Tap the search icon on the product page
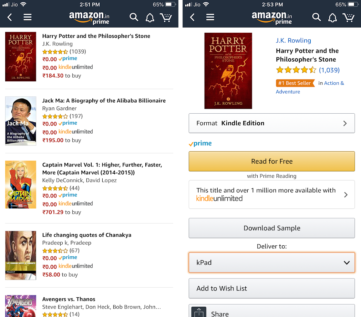Image resolution: width=361 pixels, height=317 pixels. tap(316, 17)
